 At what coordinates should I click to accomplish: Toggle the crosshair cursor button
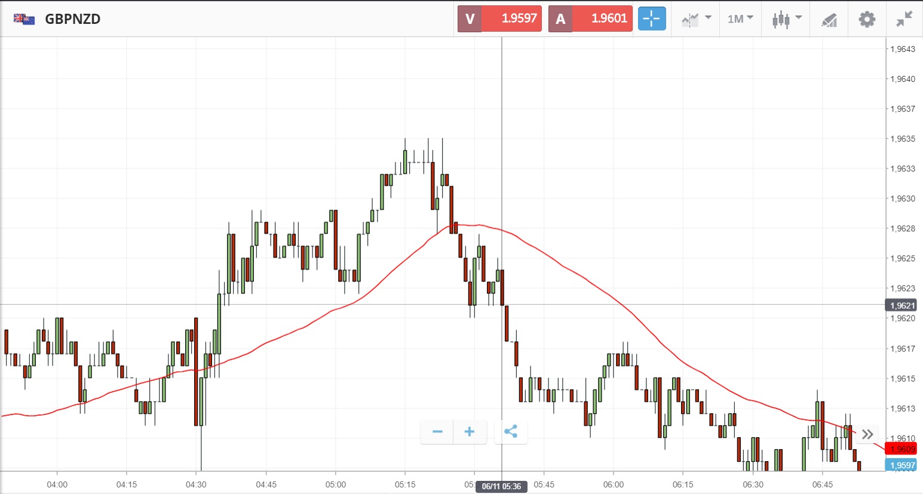(x=651, y=19)
